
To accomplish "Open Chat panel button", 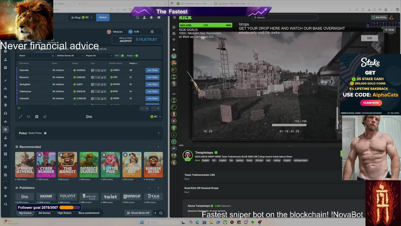I will point(389,30).
